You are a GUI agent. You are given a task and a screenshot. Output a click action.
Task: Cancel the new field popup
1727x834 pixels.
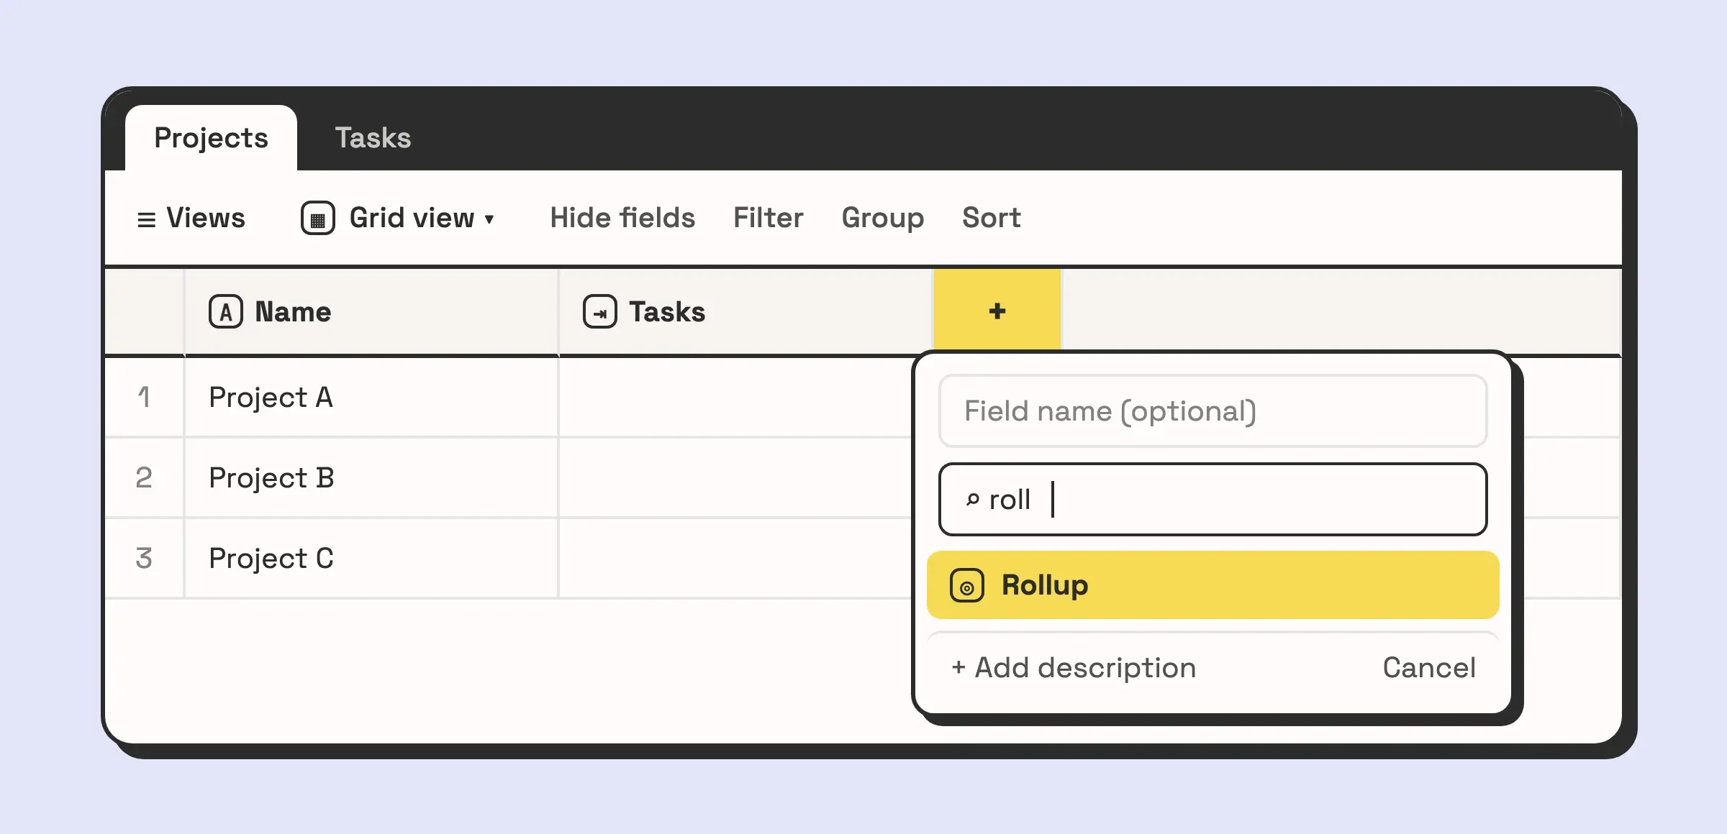click(x=1429, y=668)
